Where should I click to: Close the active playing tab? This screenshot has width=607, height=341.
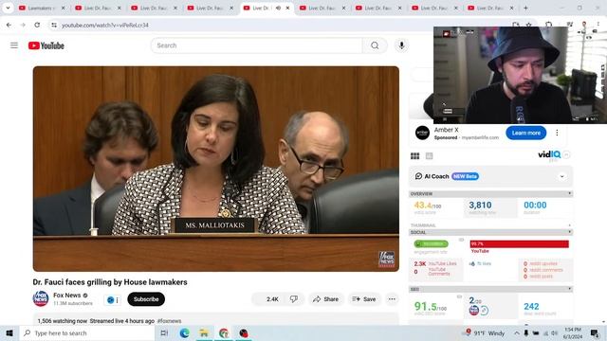287,8
